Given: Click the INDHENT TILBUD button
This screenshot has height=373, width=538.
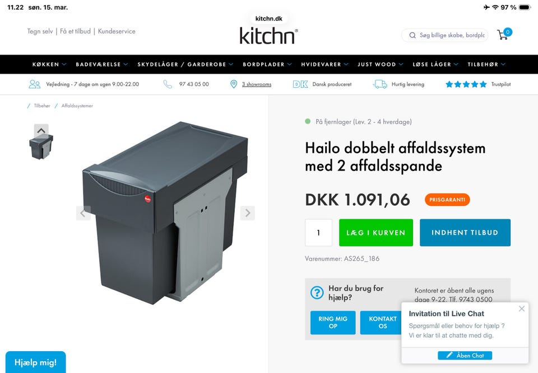Looking at the screenshot, I should (x=465, y=233).
